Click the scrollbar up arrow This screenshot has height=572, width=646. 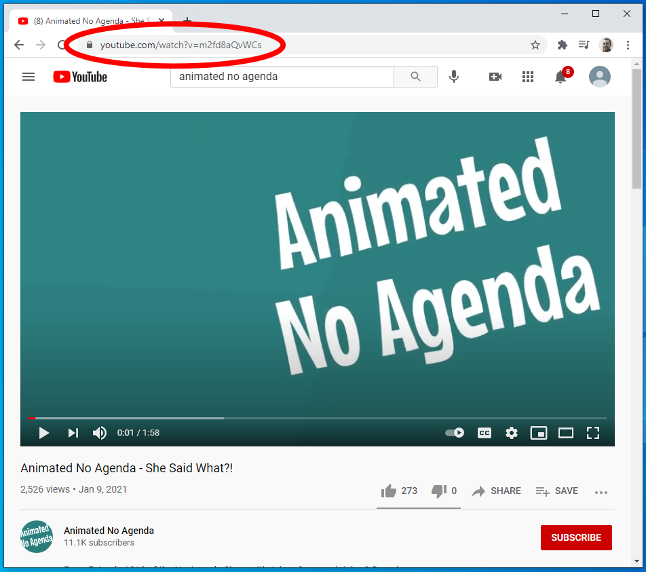[x=636, y=64]
